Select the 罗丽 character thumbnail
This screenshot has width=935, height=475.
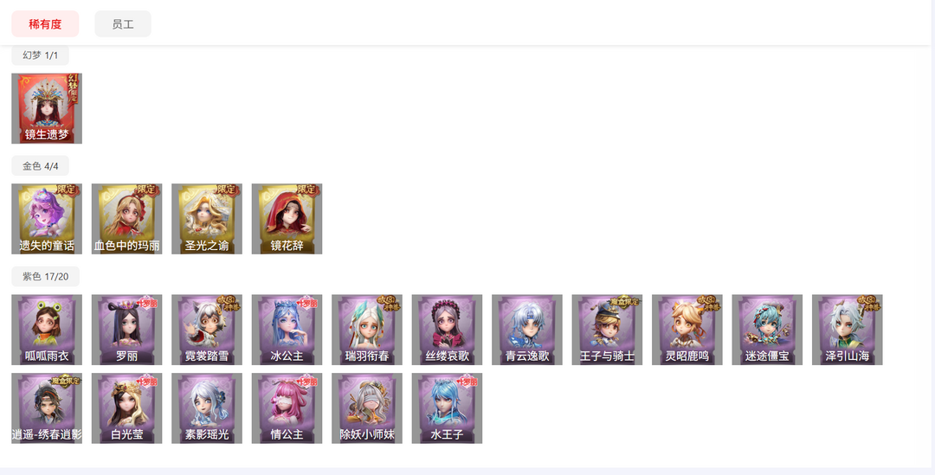coord(126,330)
